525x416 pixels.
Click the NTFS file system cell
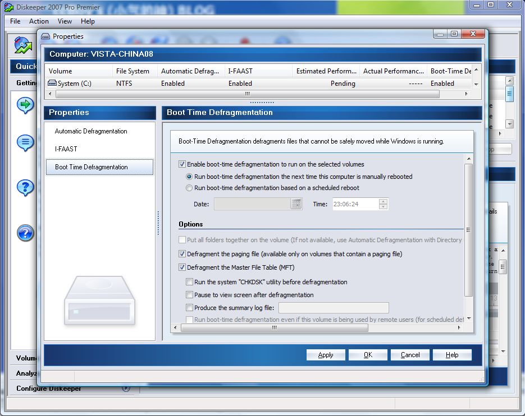click(124, 84)
